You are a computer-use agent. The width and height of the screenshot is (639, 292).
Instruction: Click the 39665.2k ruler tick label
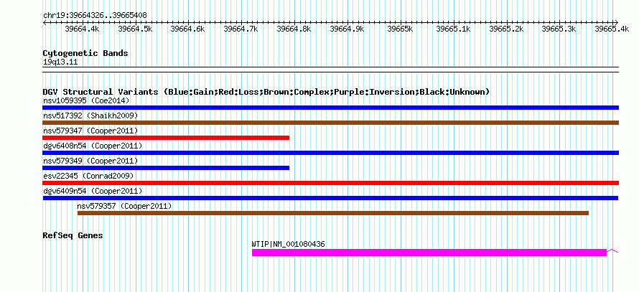click(506, 29)
